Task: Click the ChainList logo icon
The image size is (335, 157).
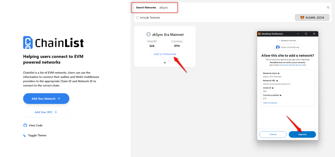Action: (x=28, y=43)
